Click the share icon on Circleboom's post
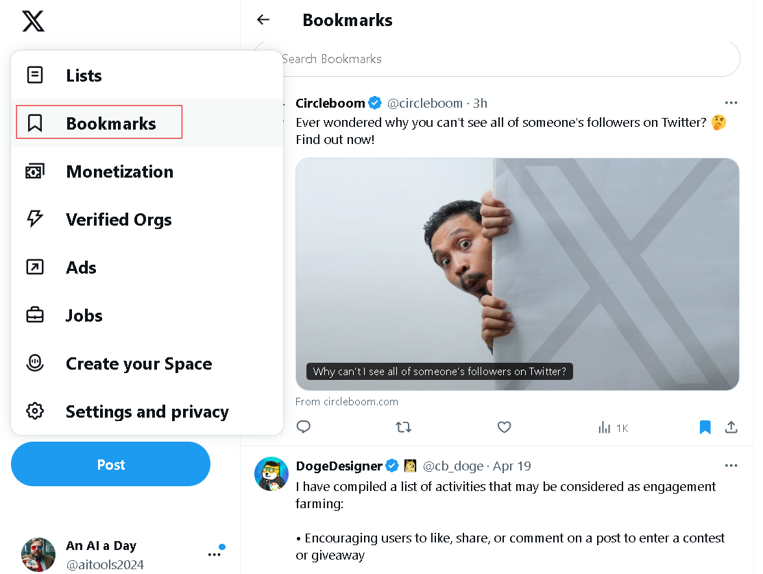The height and width of the screenshot is (574, 763). click(x=731, y=427)
